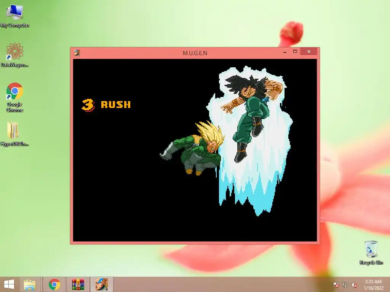Open the Action Center flag in the tray
The width and height of the screenshot is (390, 292).
pyautogui.click(x=336, y=285)
